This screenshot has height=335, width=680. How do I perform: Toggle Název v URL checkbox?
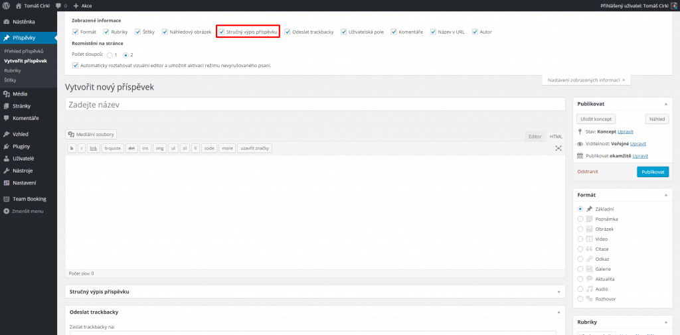[x=433, y=32]
